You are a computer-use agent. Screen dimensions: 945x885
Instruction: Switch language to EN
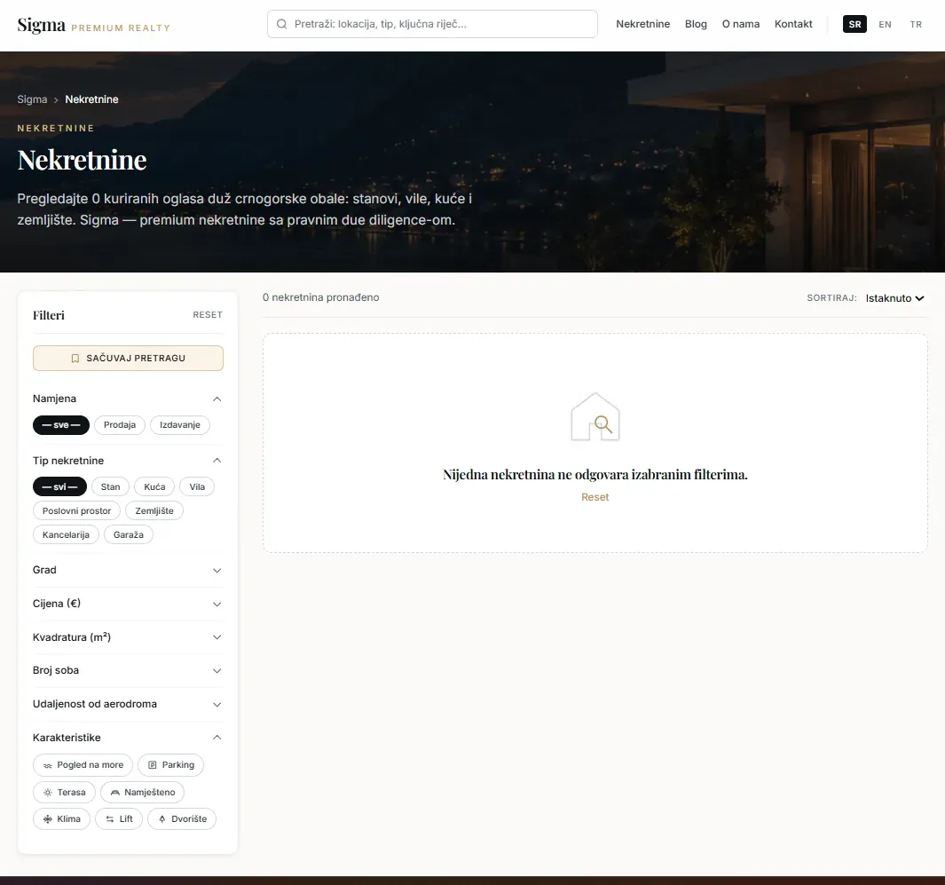click(885, 24)
